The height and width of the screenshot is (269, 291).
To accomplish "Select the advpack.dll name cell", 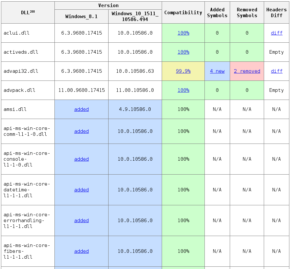I will point(28,90).
